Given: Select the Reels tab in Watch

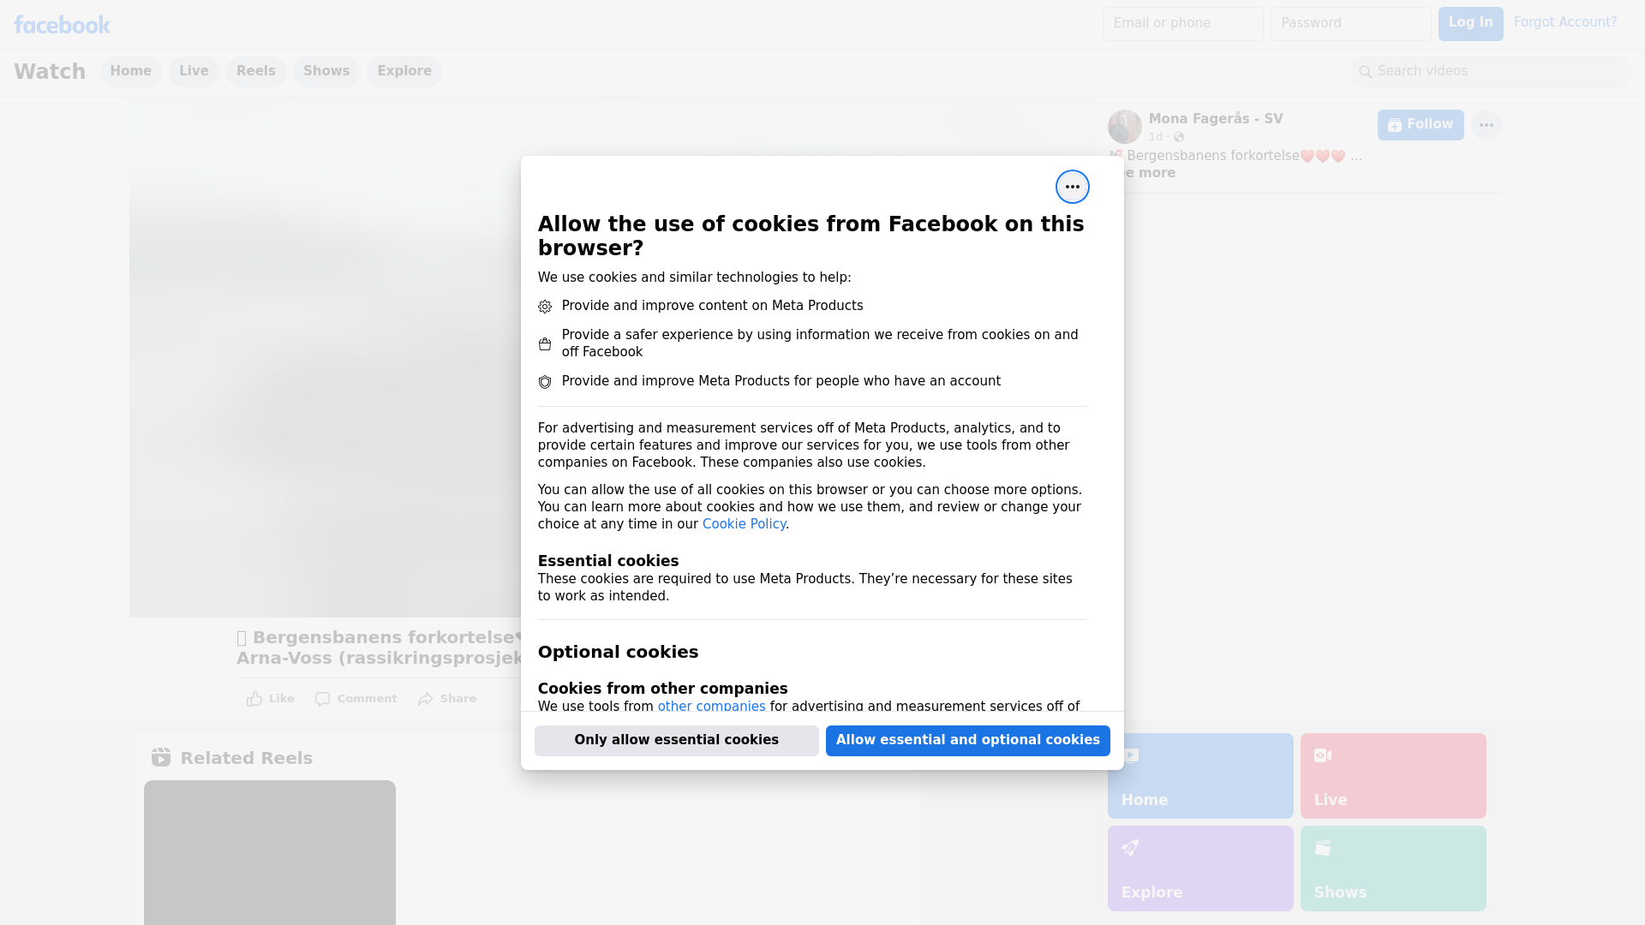Looking at the screenshot, I should click(x=255, y=71).
